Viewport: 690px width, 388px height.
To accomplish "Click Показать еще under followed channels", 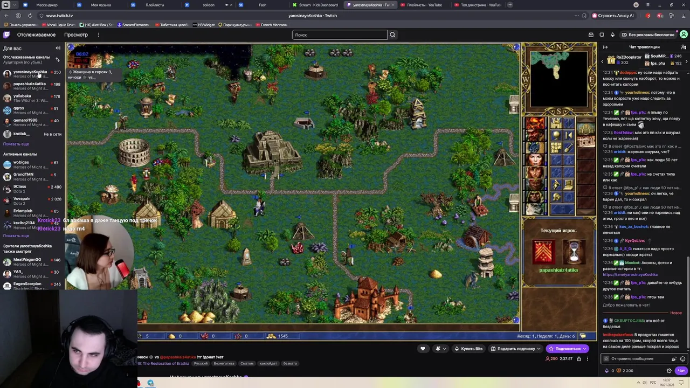I will pos(16,144).
